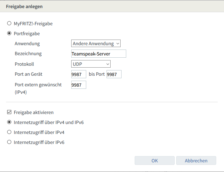This screenshot has width=224, height=172.
Task: Select the Portfreigabe radio option
Action: (x=9, y=33)
